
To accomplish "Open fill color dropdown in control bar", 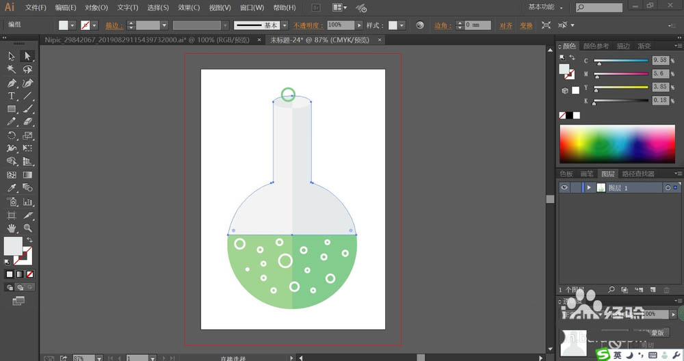I will click(x=73, y=25).
